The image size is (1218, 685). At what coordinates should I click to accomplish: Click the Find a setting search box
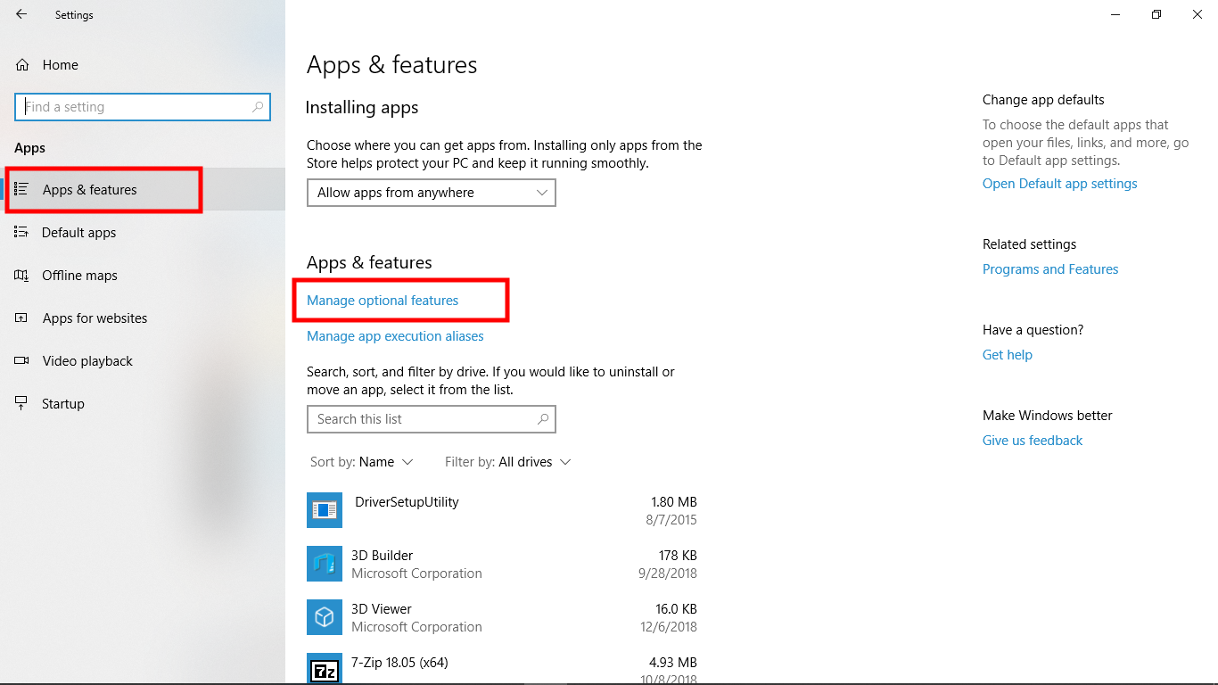pos(143,106)
